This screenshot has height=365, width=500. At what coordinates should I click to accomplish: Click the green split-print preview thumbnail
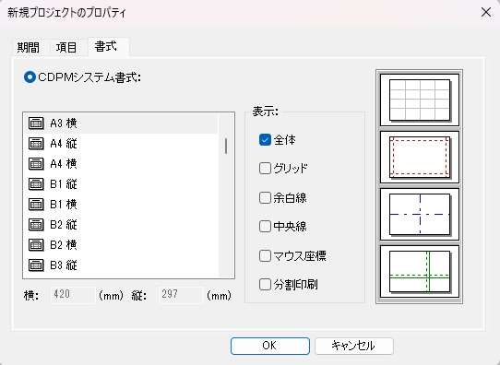pos(420,271)
